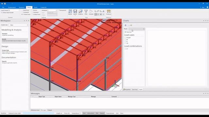Open the Messages panel options arrow
Viewport: 209px width, 117px height.
[204, 93]
